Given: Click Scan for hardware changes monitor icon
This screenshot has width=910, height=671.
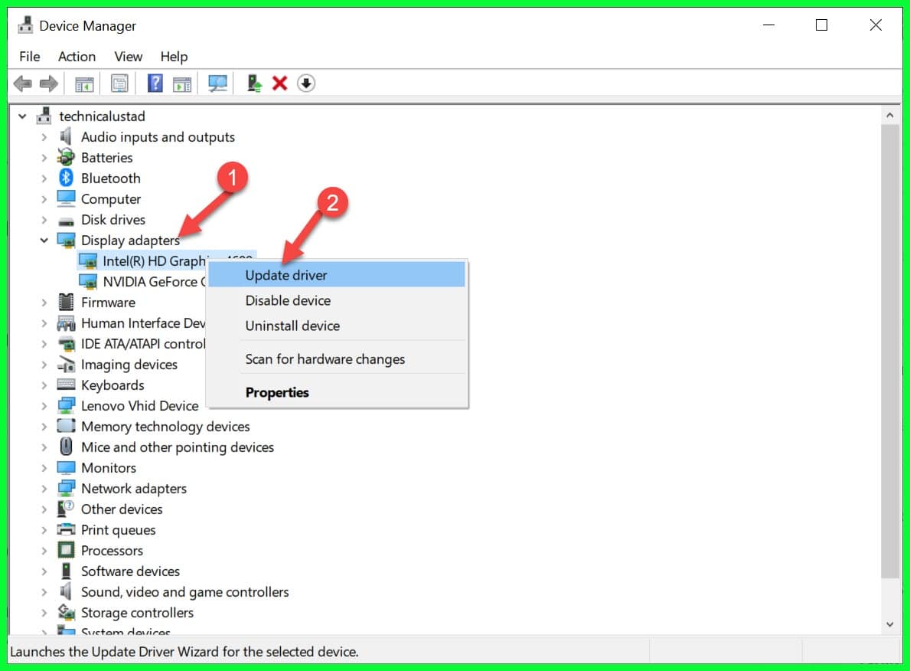Looking at the screenshot, I should coord(218,83).
